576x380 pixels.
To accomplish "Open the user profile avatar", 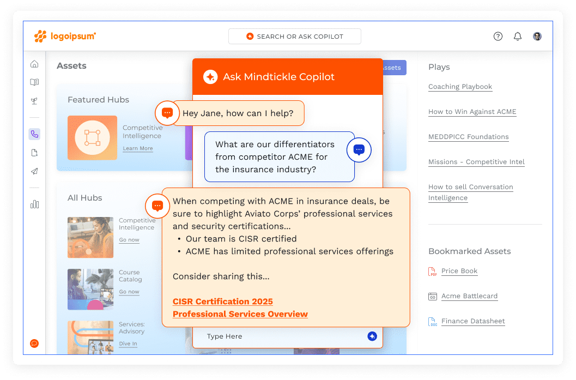I will coord(537,37).
